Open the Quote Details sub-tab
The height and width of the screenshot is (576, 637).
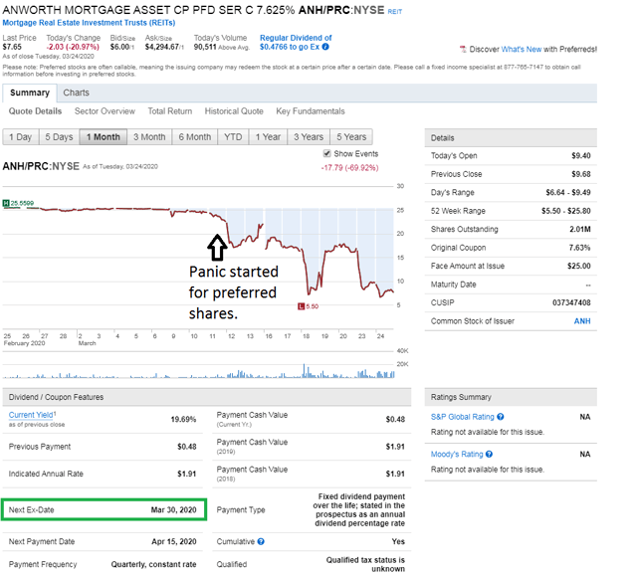click(x=36, y=111)
